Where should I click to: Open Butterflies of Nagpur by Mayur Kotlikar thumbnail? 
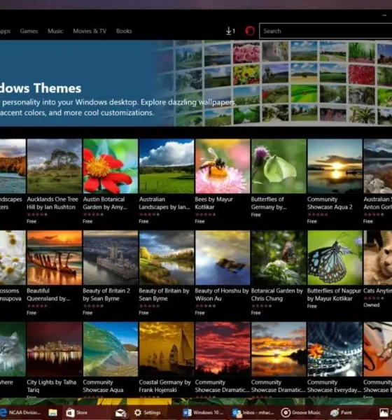click(335, 258)
